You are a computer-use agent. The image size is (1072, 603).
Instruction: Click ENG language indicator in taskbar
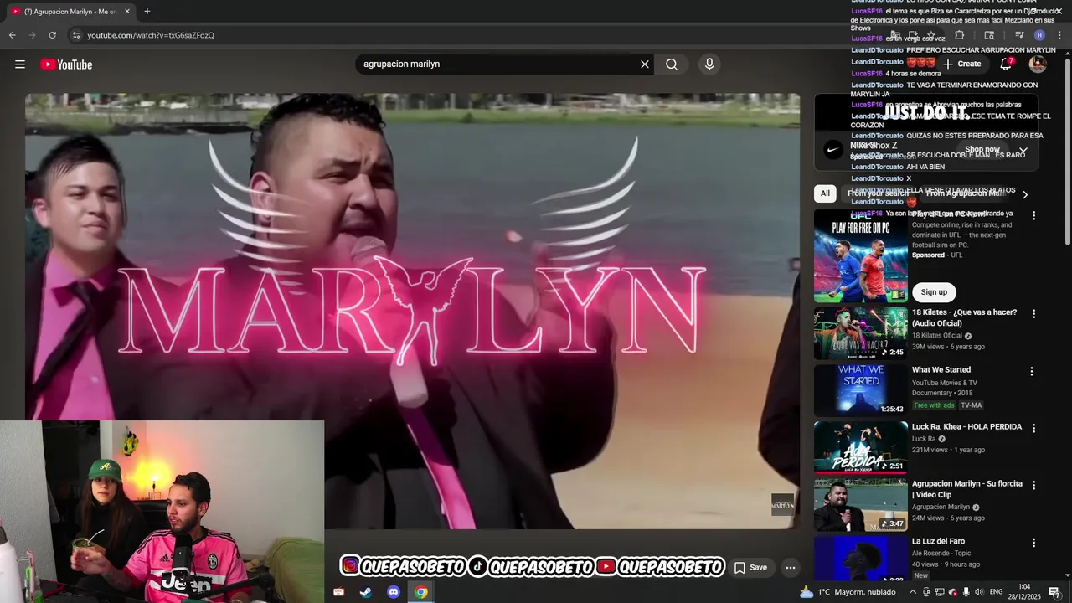pos(996,592)
